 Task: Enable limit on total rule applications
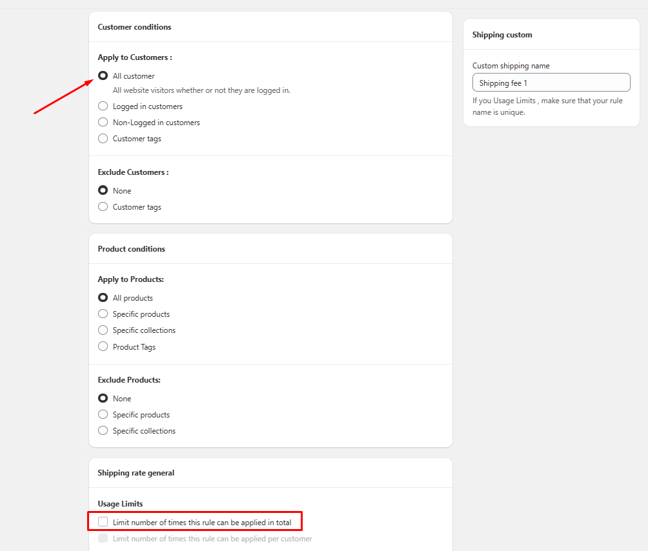103,522
